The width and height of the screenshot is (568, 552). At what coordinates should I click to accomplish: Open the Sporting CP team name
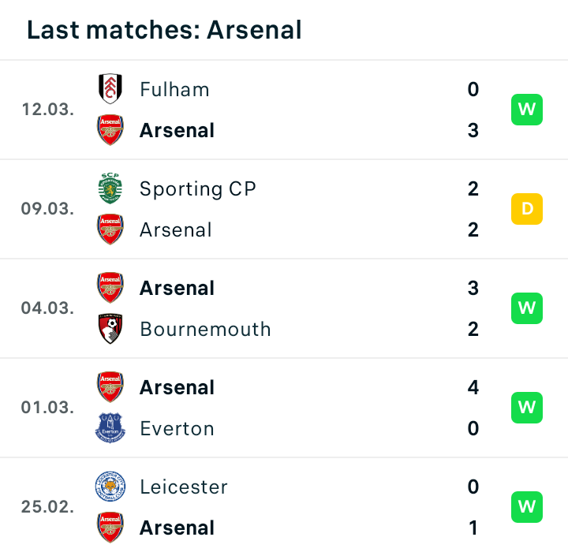(198, 188)
